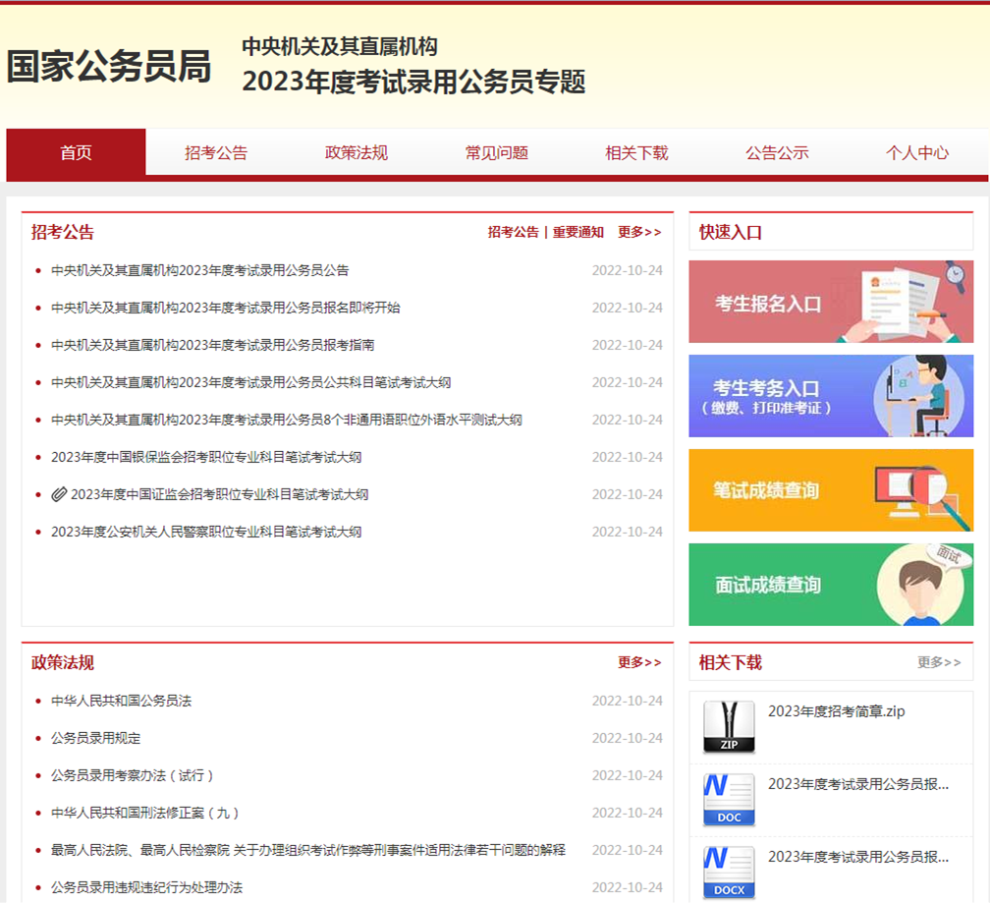
Task: Open 面试成绩查询 interview score banner
Action: (x=830, y=585)
